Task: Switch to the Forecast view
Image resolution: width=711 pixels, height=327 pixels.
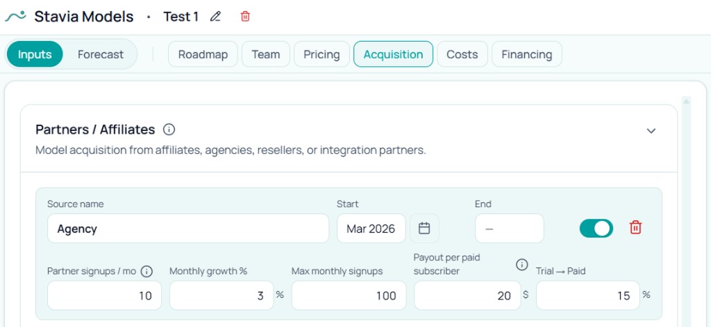Action: (100, 54)
